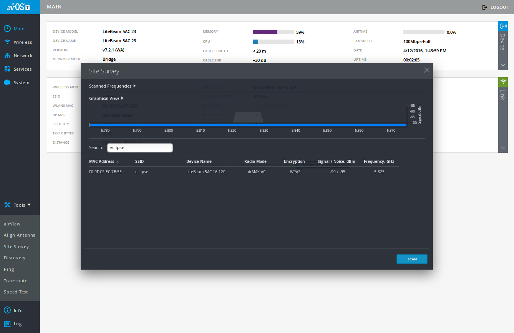Image resolution: width=514 pixels, height=333 pixels.
Task: Sort by the Encryption column header
Action: tap(294, 161)
